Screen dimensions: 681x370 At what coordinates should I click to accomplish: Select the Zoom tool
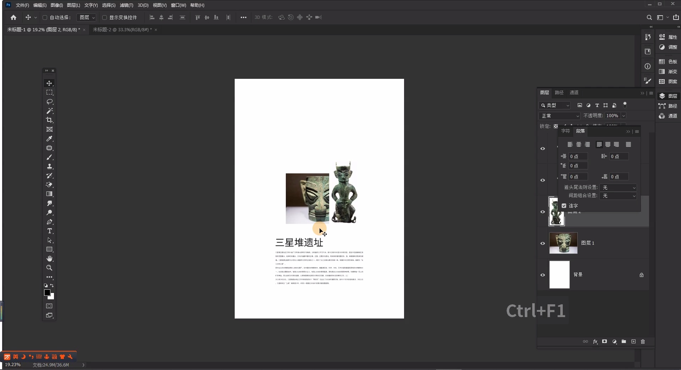point(49,268)
